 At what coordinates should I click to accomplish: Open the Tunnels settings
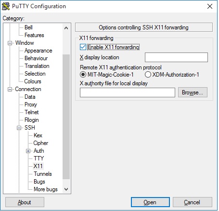coord(43,174)
